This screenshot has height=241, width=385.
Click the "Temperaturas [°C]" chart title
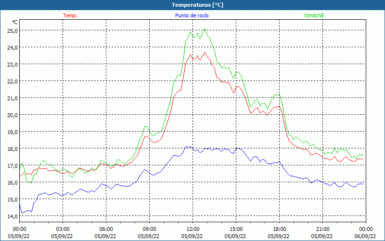(x=197, y=5)
